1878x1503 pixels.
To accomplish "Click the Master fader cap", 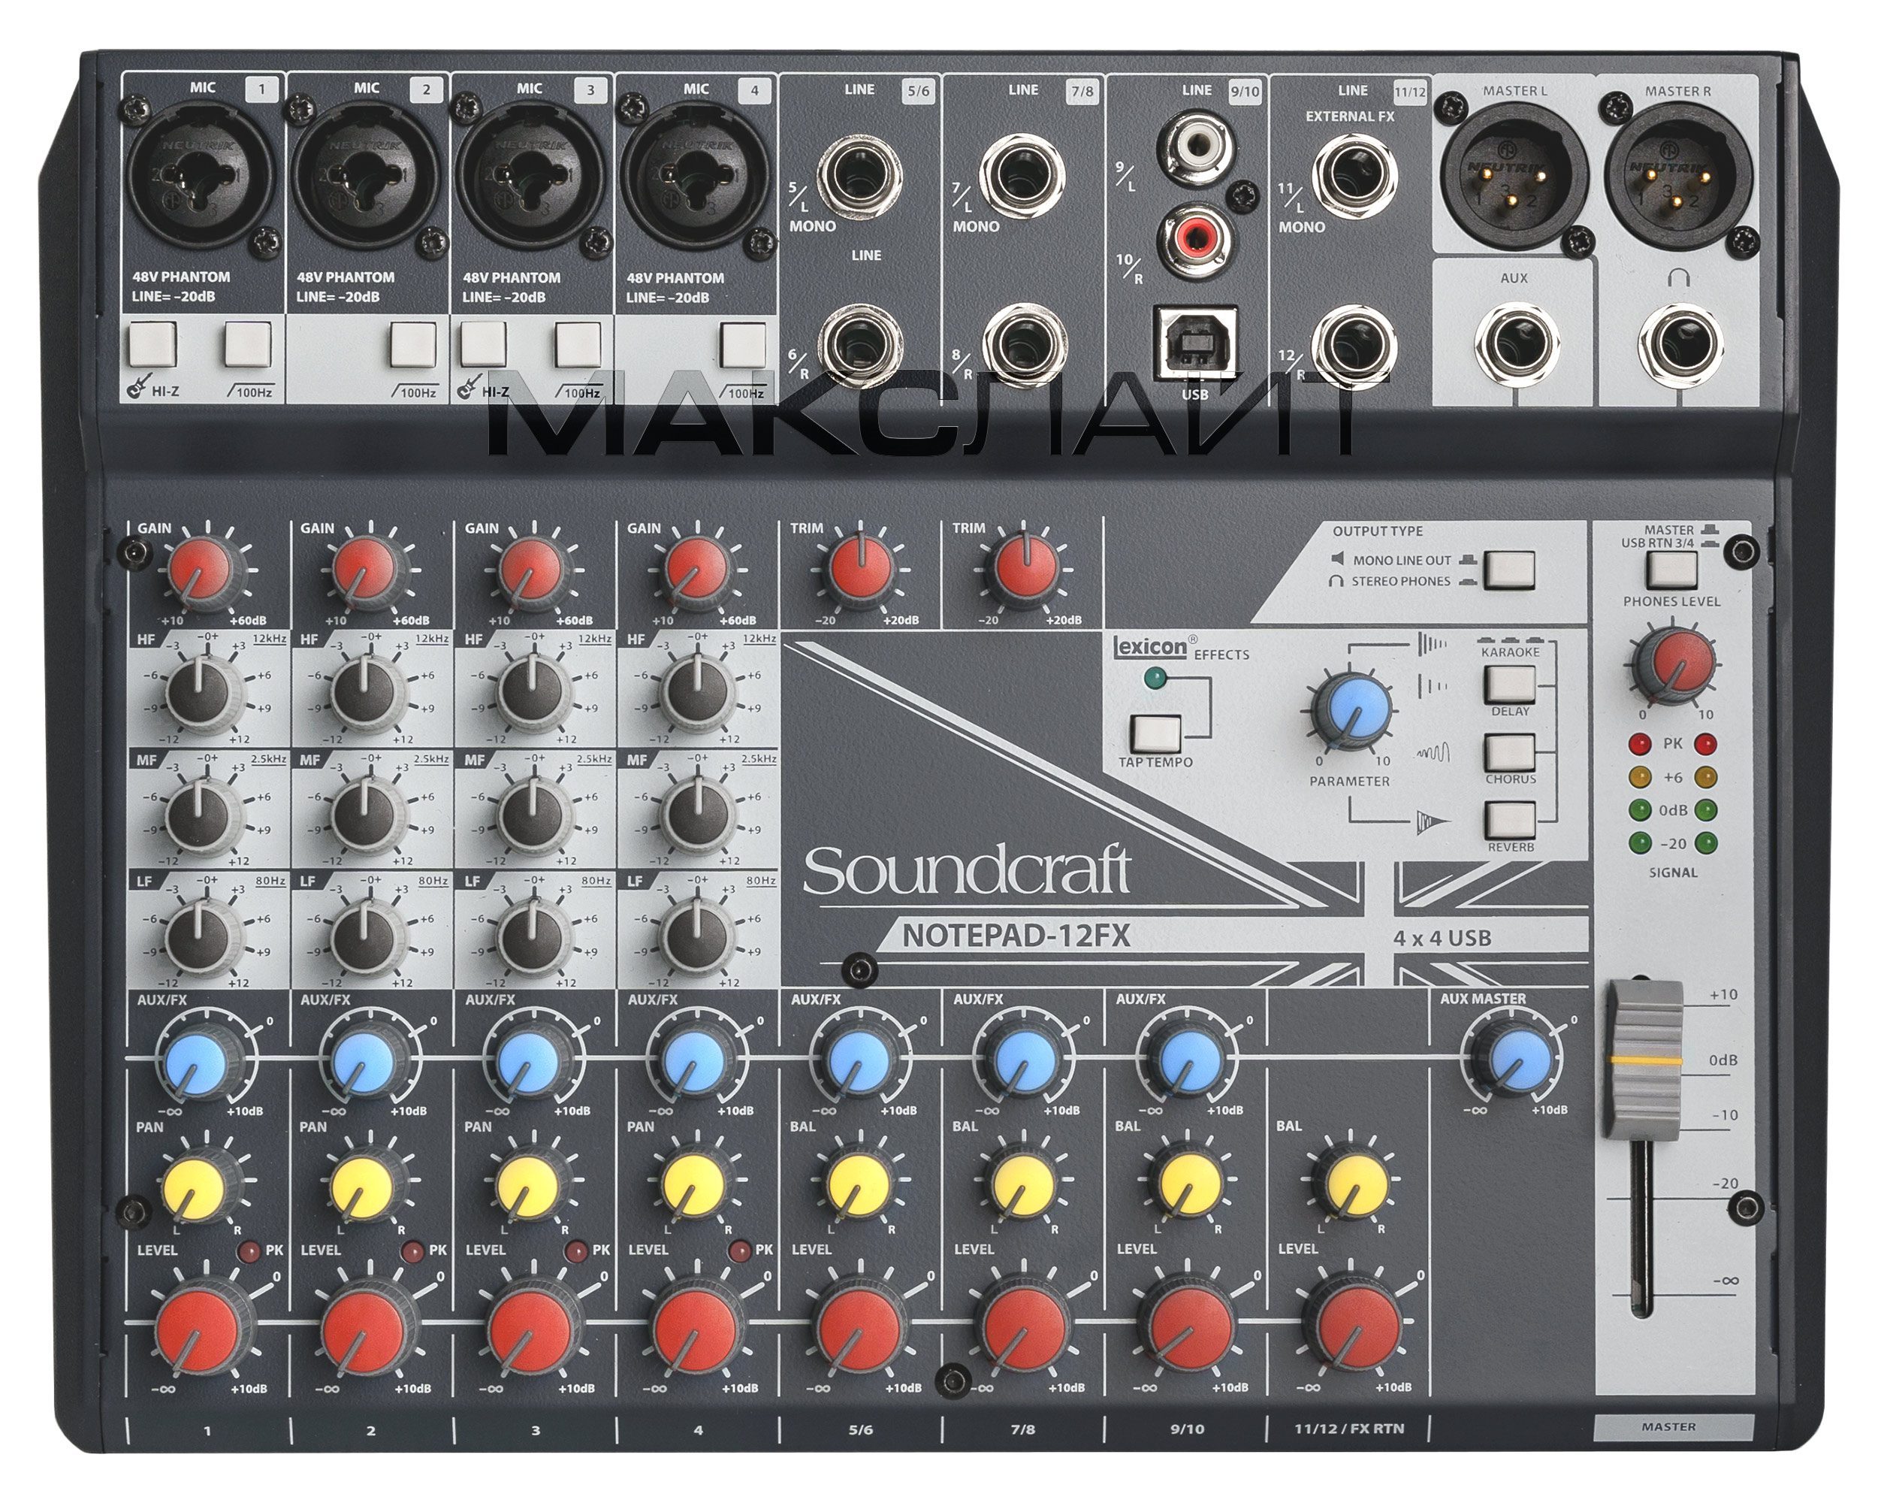I will (1643, 1060).
